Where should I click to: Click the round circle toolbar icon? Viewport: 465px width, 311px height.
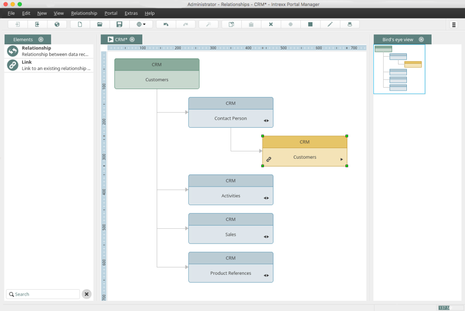point(291,24)
